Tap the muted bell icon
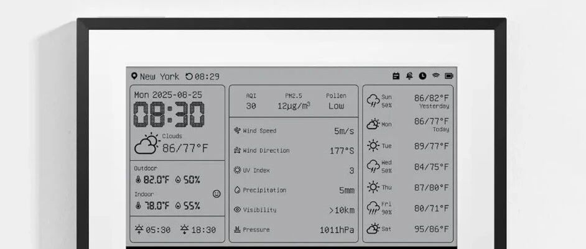The height and width of the screenshot is (249, 586). coord(409,76)
